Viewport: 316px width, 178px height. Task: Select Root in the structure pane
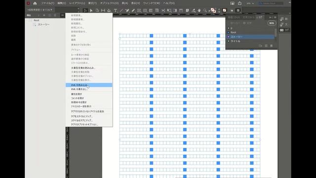click(x=37, y=20)
